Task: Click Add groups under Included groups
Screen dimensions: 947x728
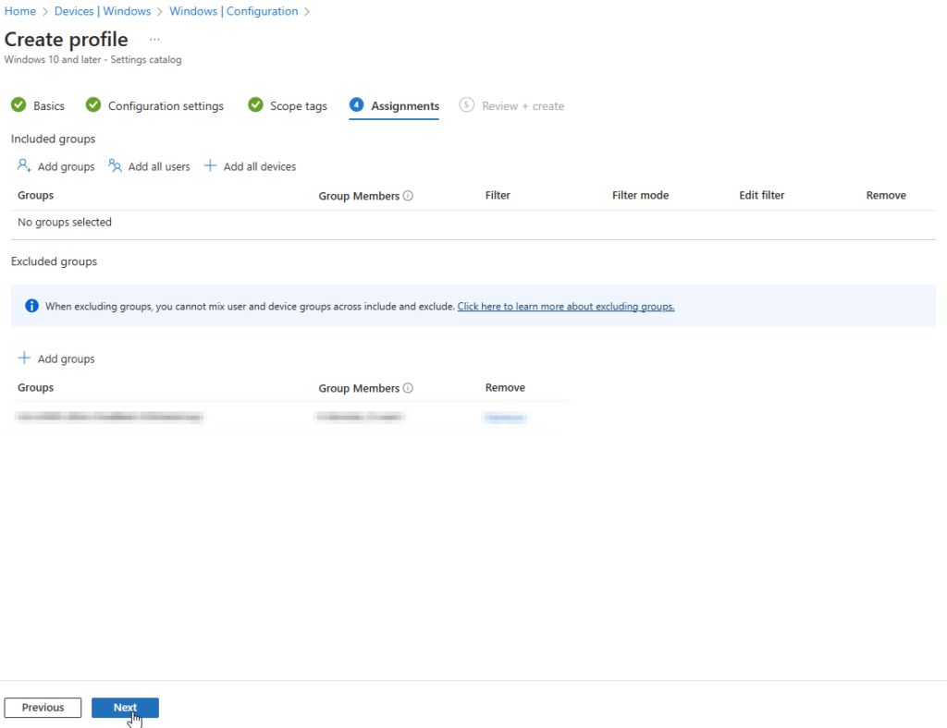Action: coord(56,166)
